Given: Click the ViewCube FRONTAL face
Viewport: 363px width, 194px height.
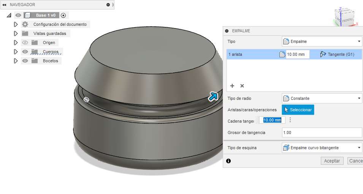Looking at the screenshot, I should pos(347,20).
